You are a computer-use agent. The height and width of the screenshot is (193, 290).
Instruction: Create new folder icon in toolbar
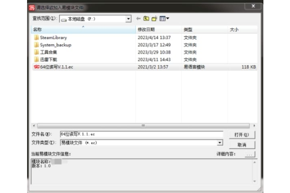(x=154, y=18)
